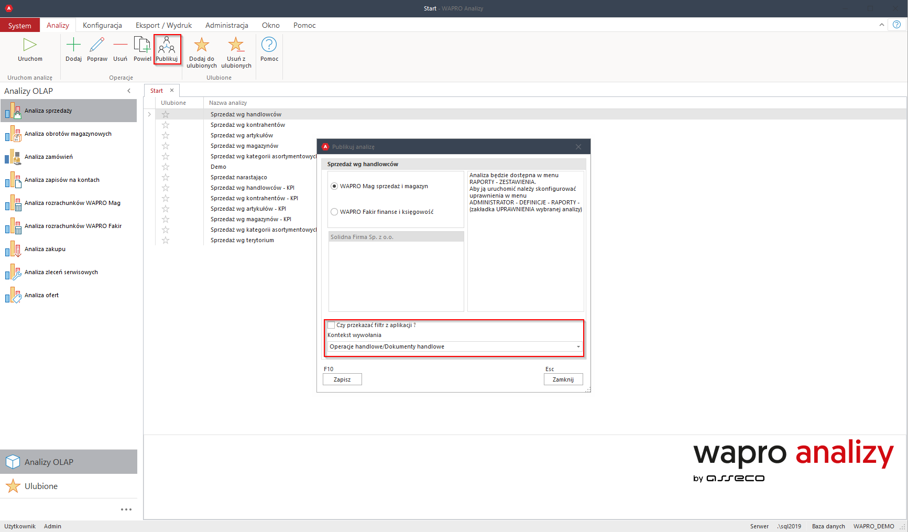Select WAPRO Fakir finanse i księgowość radio
The width and height of the screenshot is (908, 532).
point(334,212)
